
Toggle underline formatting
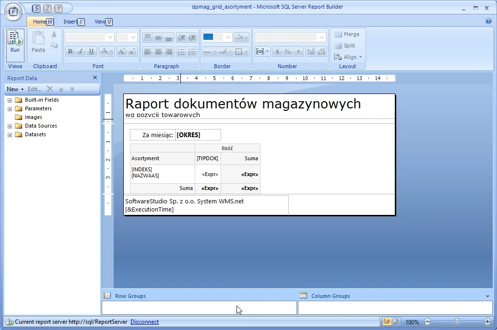coord(91,51)
